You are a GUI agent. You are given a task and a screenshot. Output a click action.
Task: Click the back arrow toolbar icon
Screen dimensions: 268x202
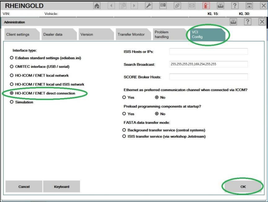pyautogui.click(x=111, y=6)
